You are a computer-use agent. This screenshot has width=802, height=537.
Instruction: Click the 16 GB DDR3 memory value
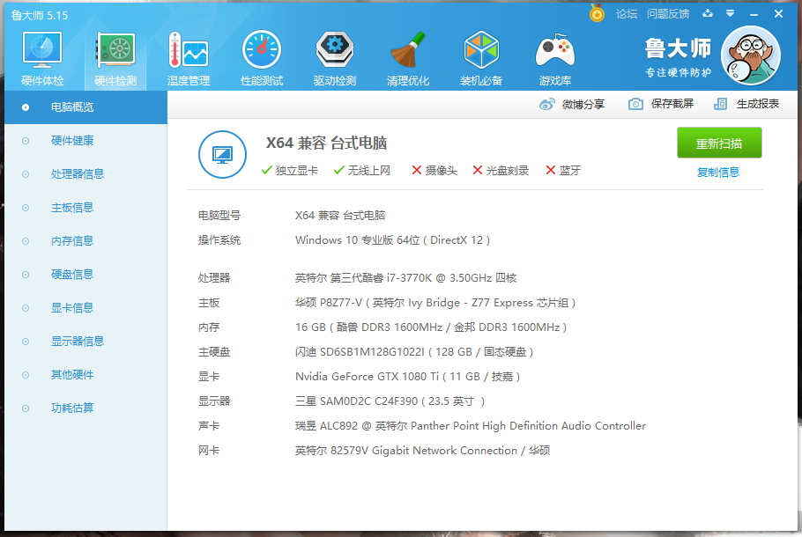coord(431,327)
